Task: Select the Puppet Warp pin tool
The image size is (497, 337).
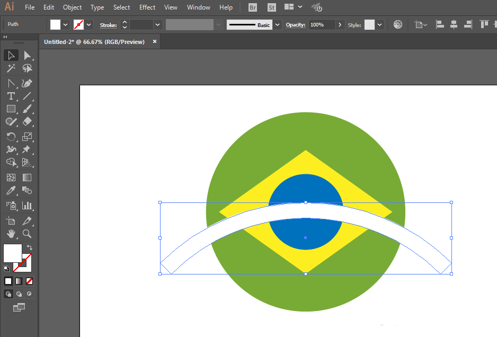Action: coord(27,149)
